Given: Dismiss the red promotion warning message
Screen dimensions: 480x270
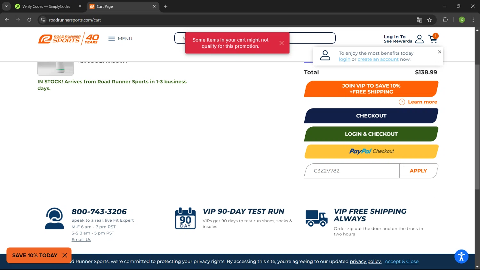Looking at the screenshot, I should (281, 43).
